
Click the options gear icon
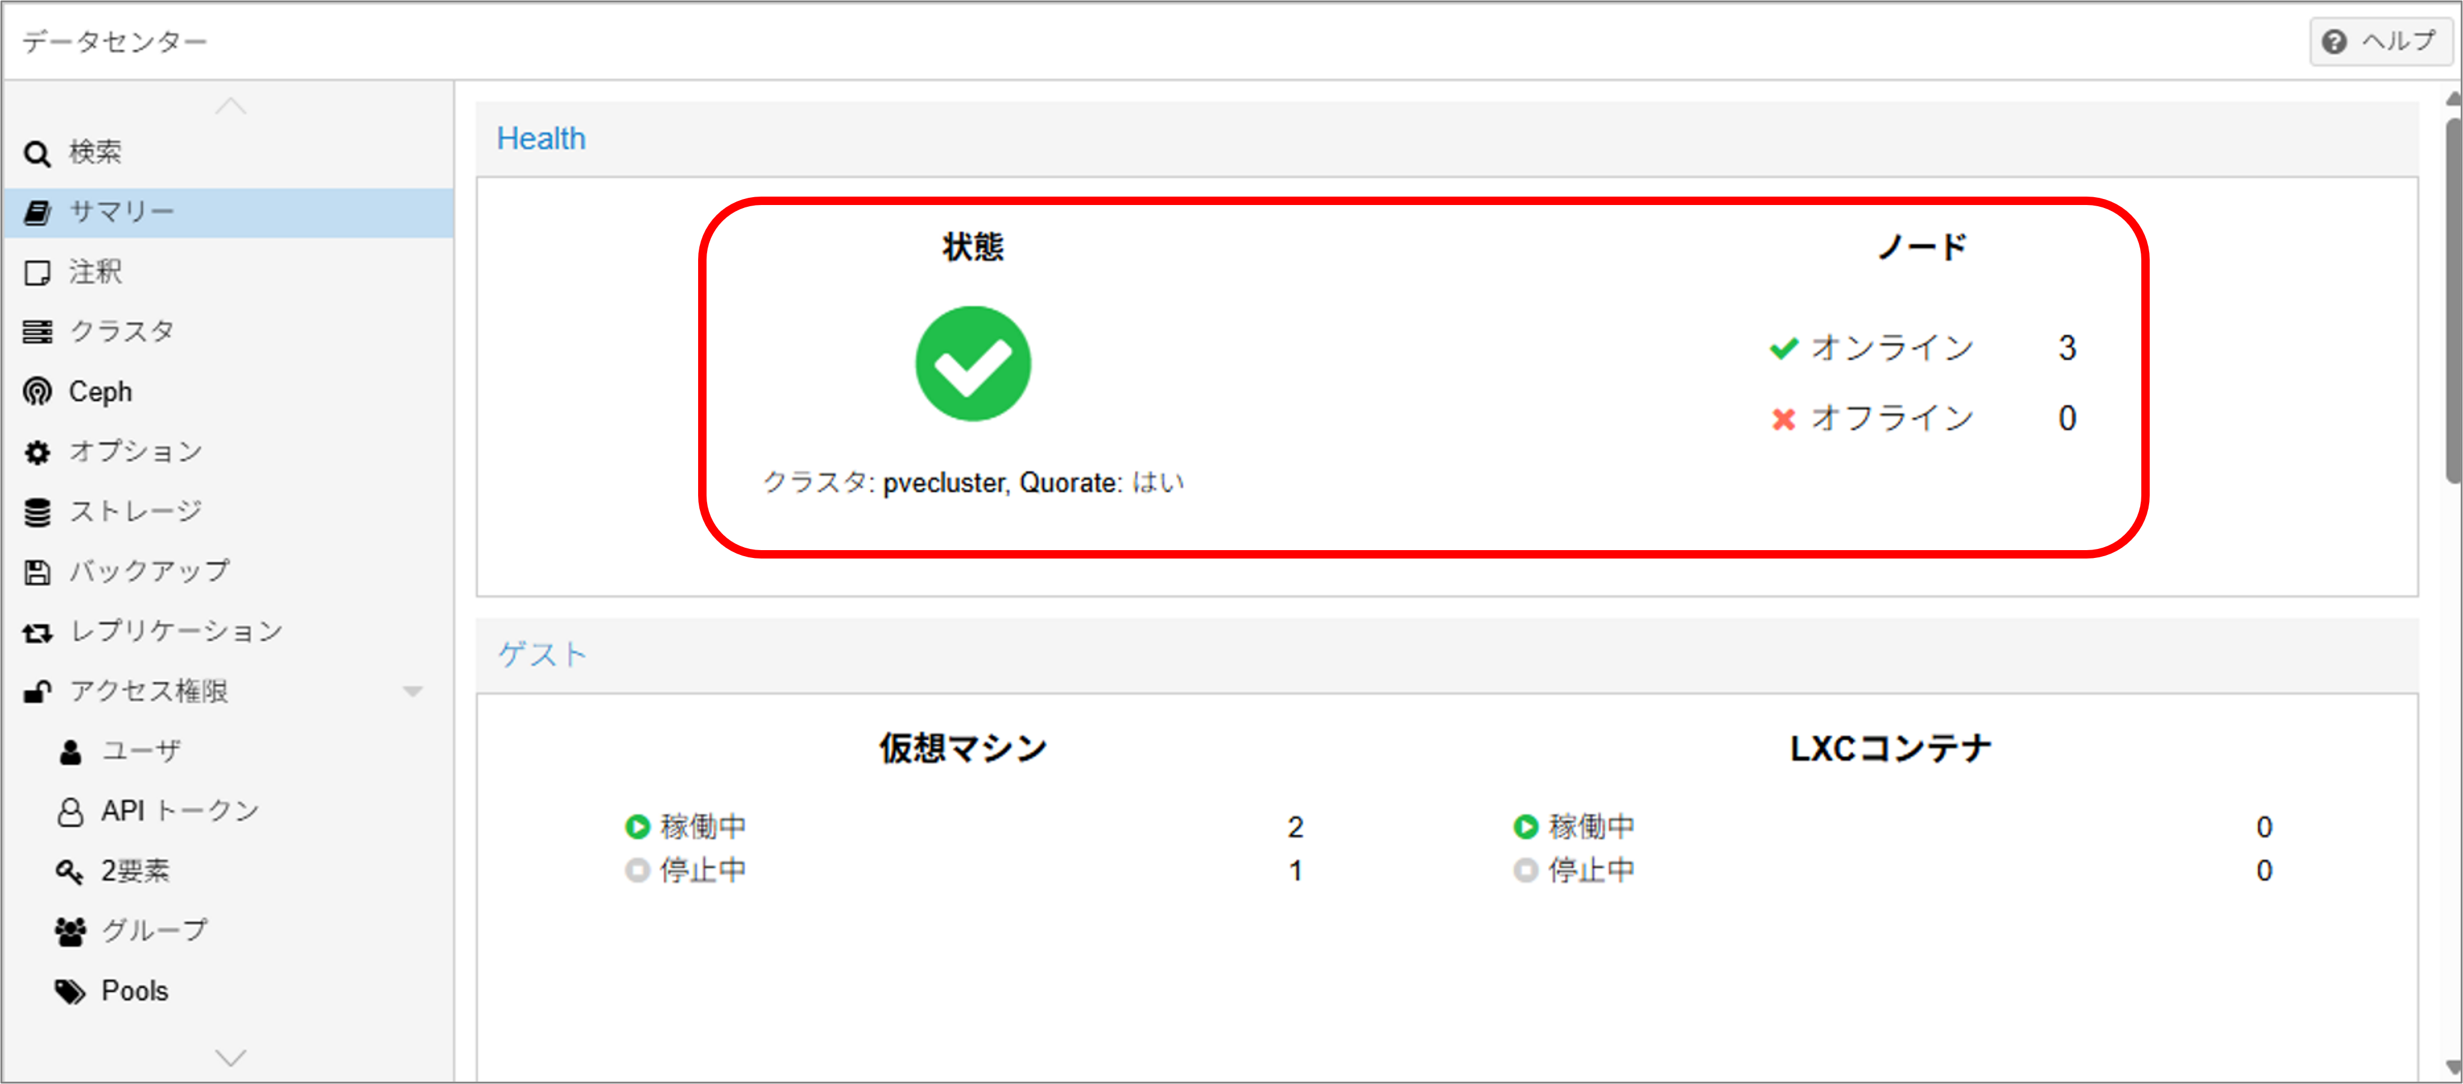coord(36,452)
